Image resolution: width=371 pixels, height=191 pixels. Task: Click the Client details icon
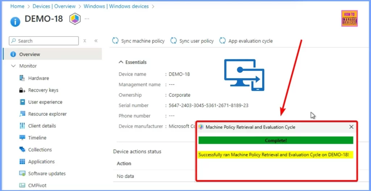point(22,126)
